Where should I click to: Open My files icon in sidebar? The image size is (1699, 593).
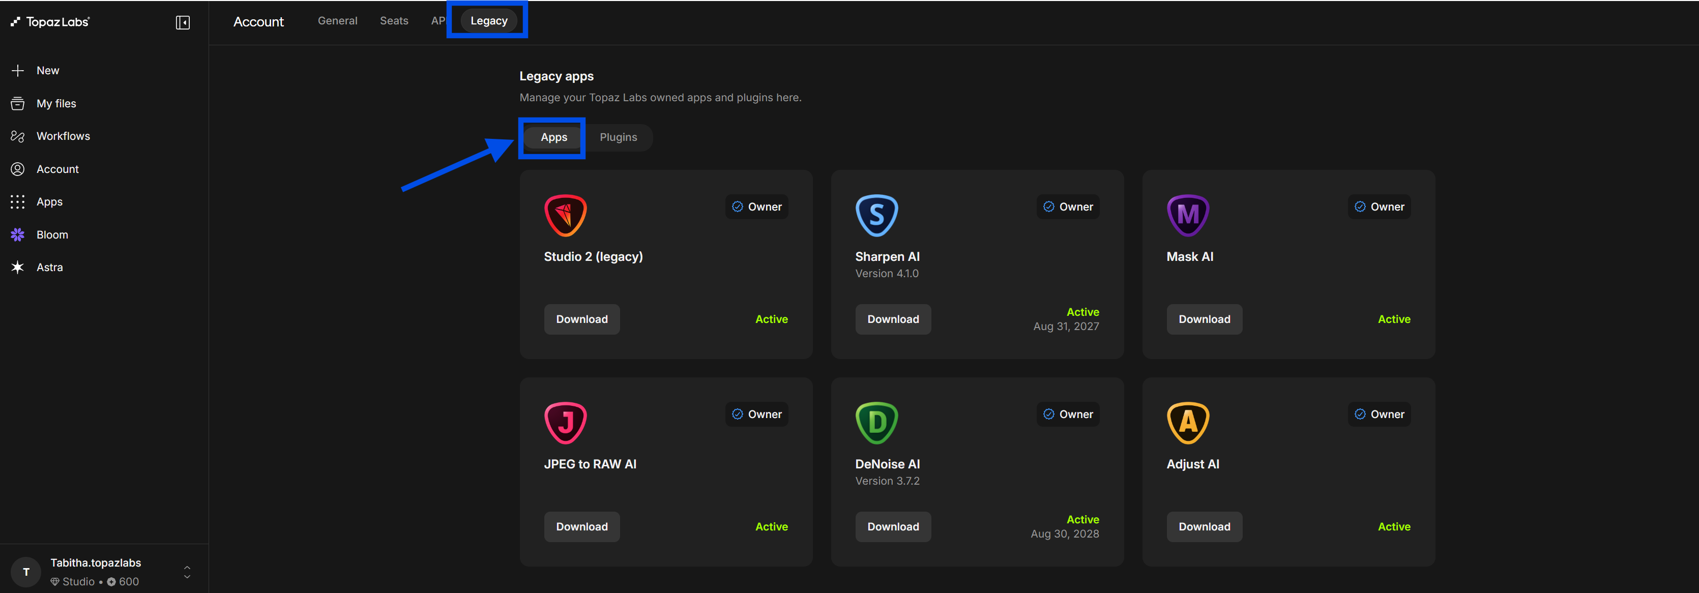[x=18, y=104]
